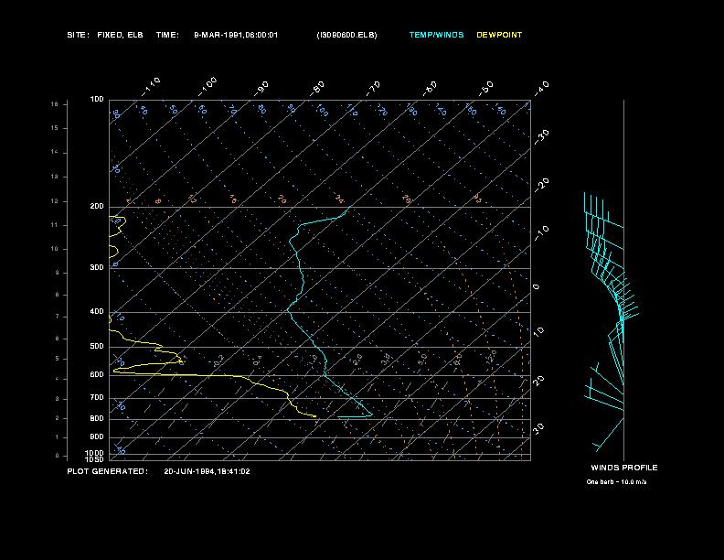Click the -90 temperature axis label
Image resolution: width=724 pixels, height=560 pixels.
[261, 88]
